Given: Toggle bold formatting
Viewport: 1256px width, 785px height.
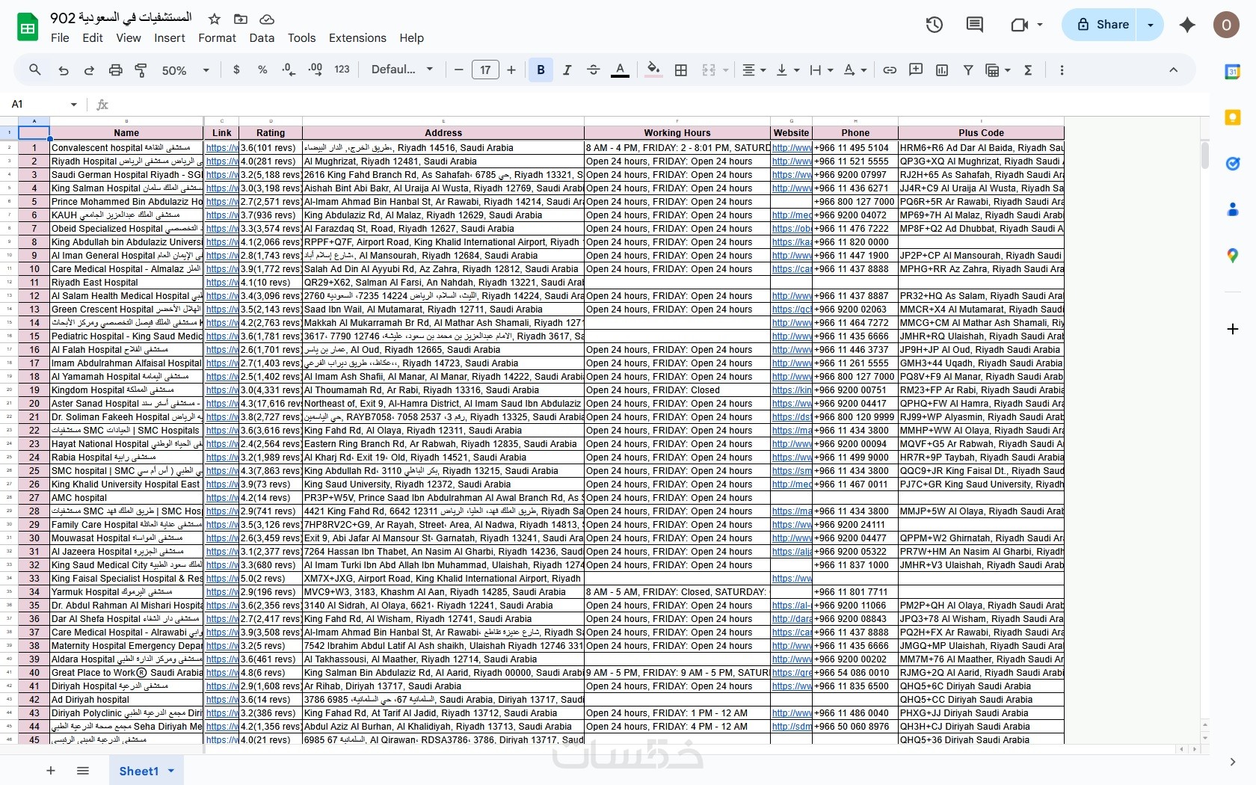Looking at the screenshot, I should point(541,70).
